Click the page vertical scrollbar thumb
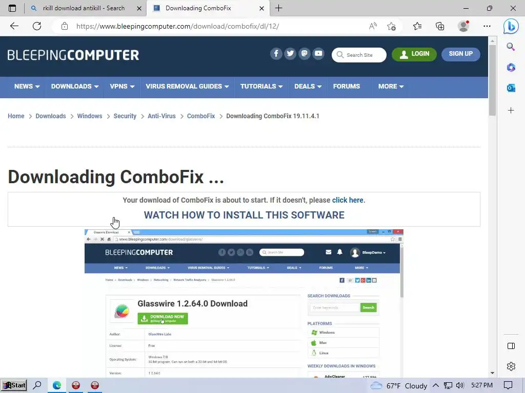This screenshot has width=525, height=393. (x=492, y=79)
